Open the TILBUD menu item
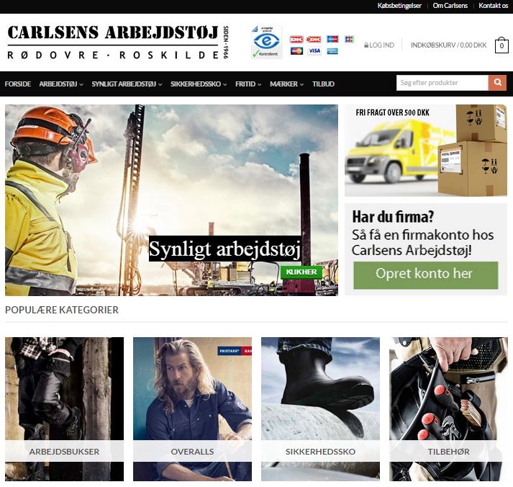This screenshot has width=513, height=487. 323,84
